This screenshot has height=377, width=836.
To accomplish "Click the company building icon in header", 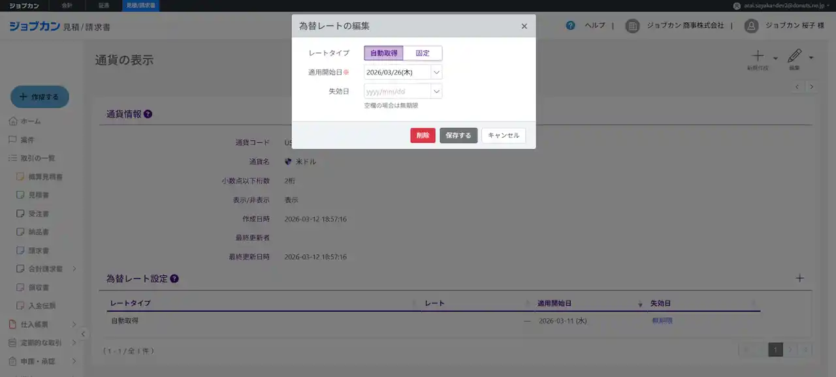I will 632,25.
